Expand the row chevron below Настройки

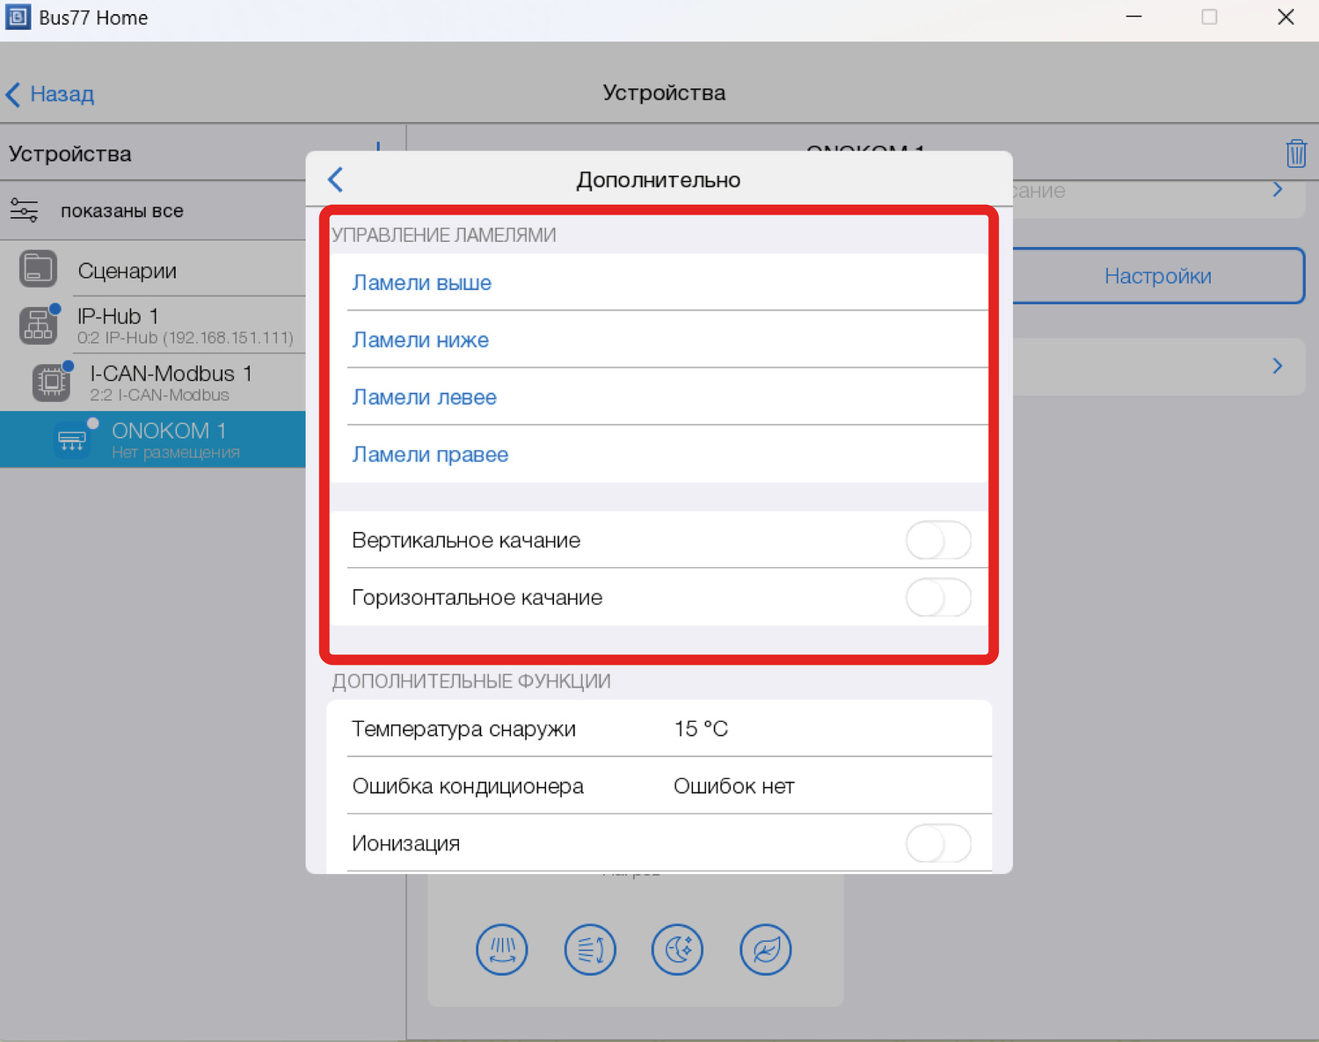(x=1277, y=366)
